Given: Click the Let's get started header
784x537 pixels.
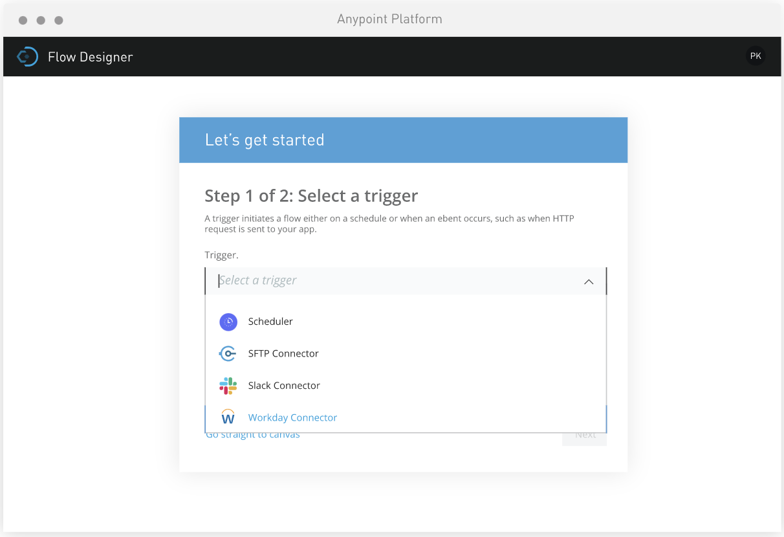Looking at the screenshot, I should click(265, 140).
